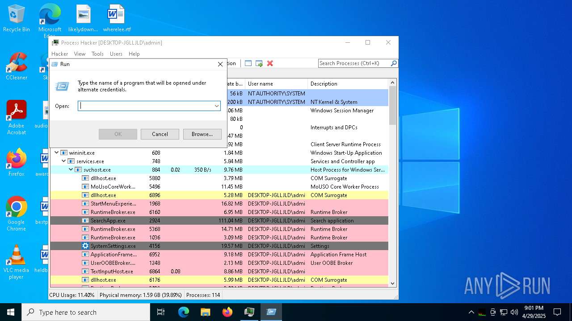Click the Find window and thread icon
The image size is (572, 321).
(259, 63)
